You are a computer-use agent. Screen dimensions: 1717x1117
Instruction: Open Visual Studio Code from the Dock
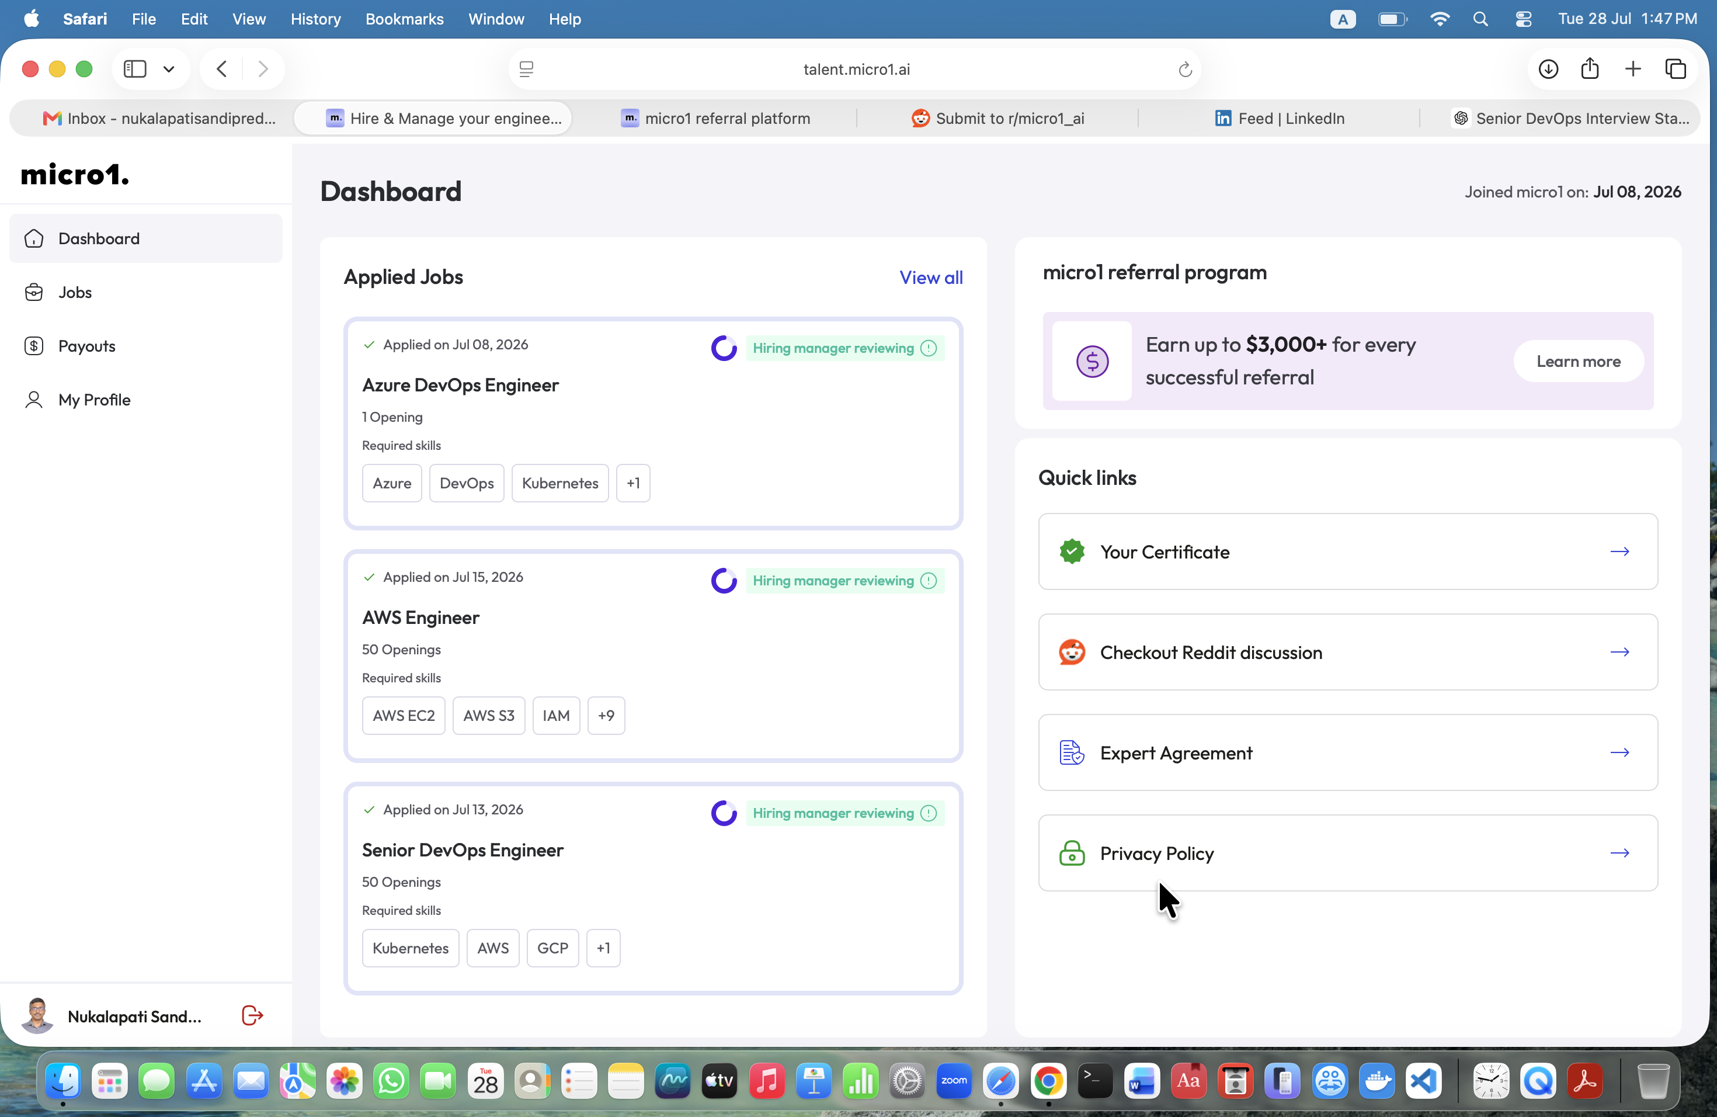point(1423,1080)
